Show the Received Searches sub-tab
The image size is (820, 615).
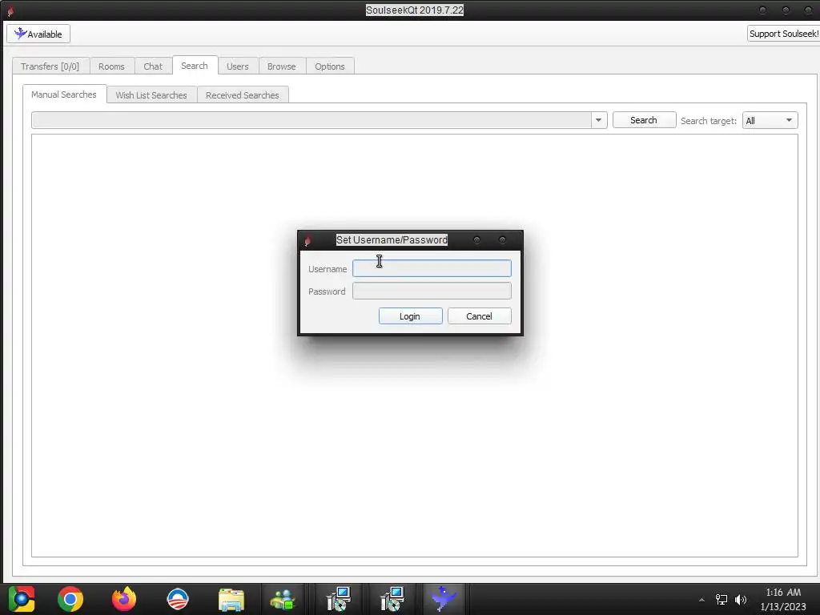point(242,95)
